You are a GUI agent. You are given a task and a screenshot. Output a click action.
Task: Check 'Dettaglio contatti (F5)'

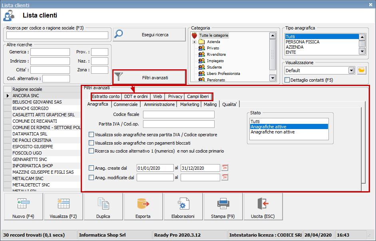[286, 80]
